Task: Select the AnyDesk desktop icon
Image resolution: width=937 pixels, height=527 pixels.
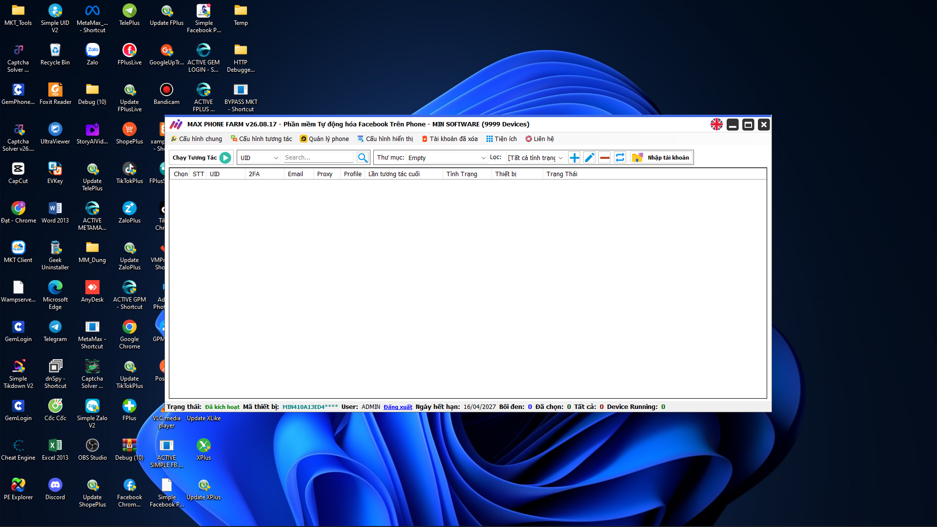Action: click(x=92, y=292)
